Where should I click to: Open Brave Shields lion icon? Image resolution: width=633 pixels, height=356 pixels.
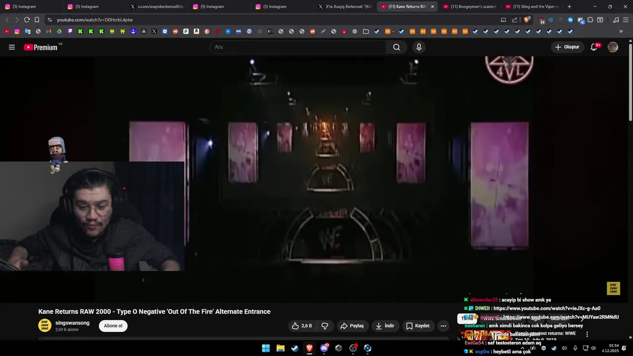pos(527,20)
